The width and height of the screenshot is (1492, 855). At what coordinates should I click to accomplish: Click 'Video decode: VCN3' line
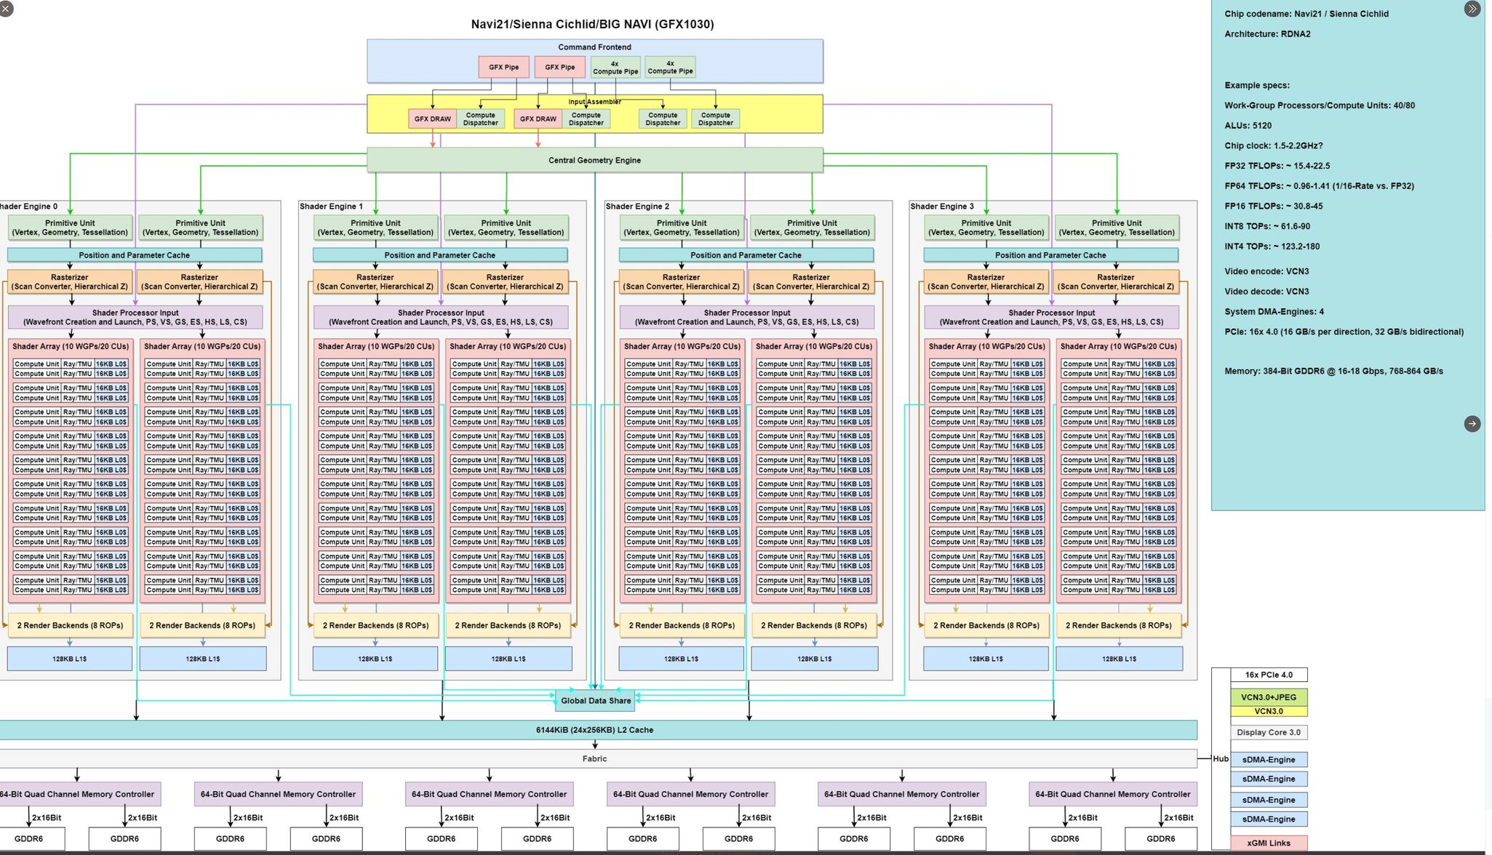click(x=1266, y=292)
